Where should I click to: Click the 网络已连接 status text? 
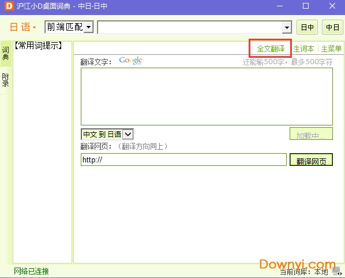pyautogui.click(x=31, y=271)
